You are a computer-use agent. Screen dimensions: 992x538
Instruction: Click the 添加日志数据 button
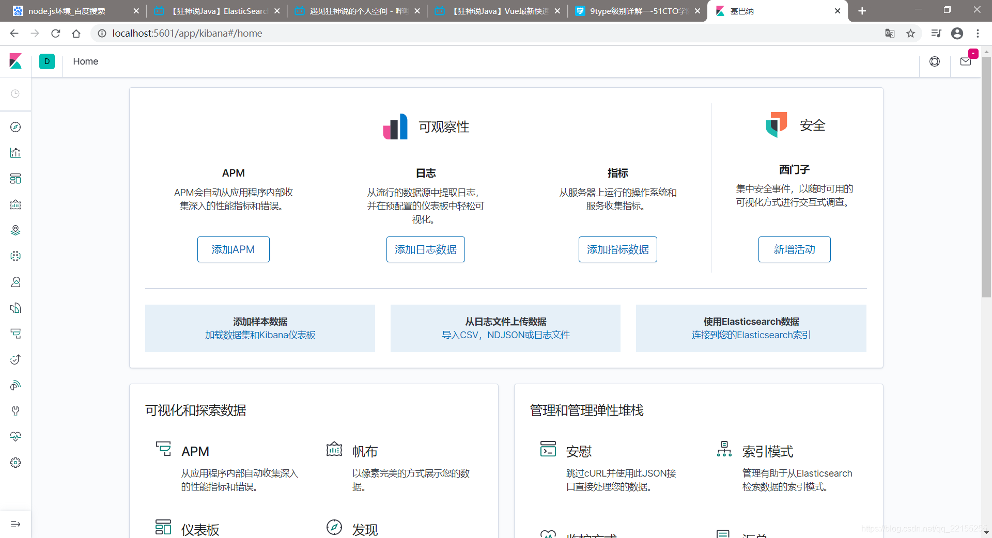coord(426,249)
